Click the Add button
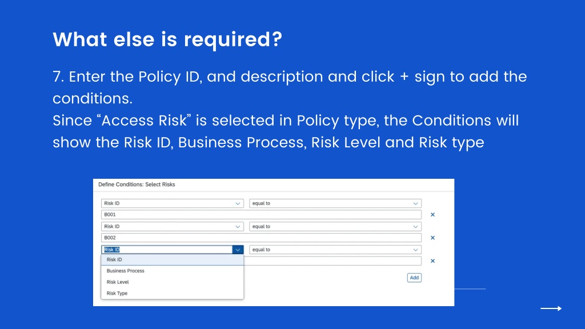 (414, 278)
